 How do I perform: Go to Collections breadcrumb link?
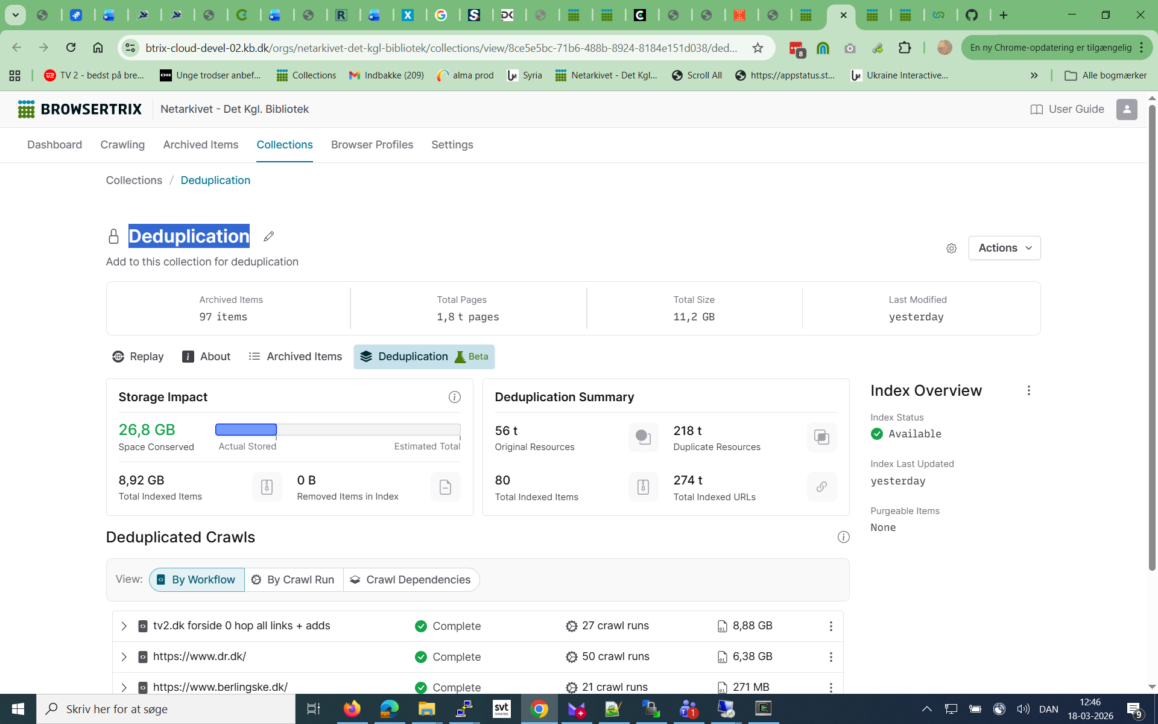tap(134, 180)
